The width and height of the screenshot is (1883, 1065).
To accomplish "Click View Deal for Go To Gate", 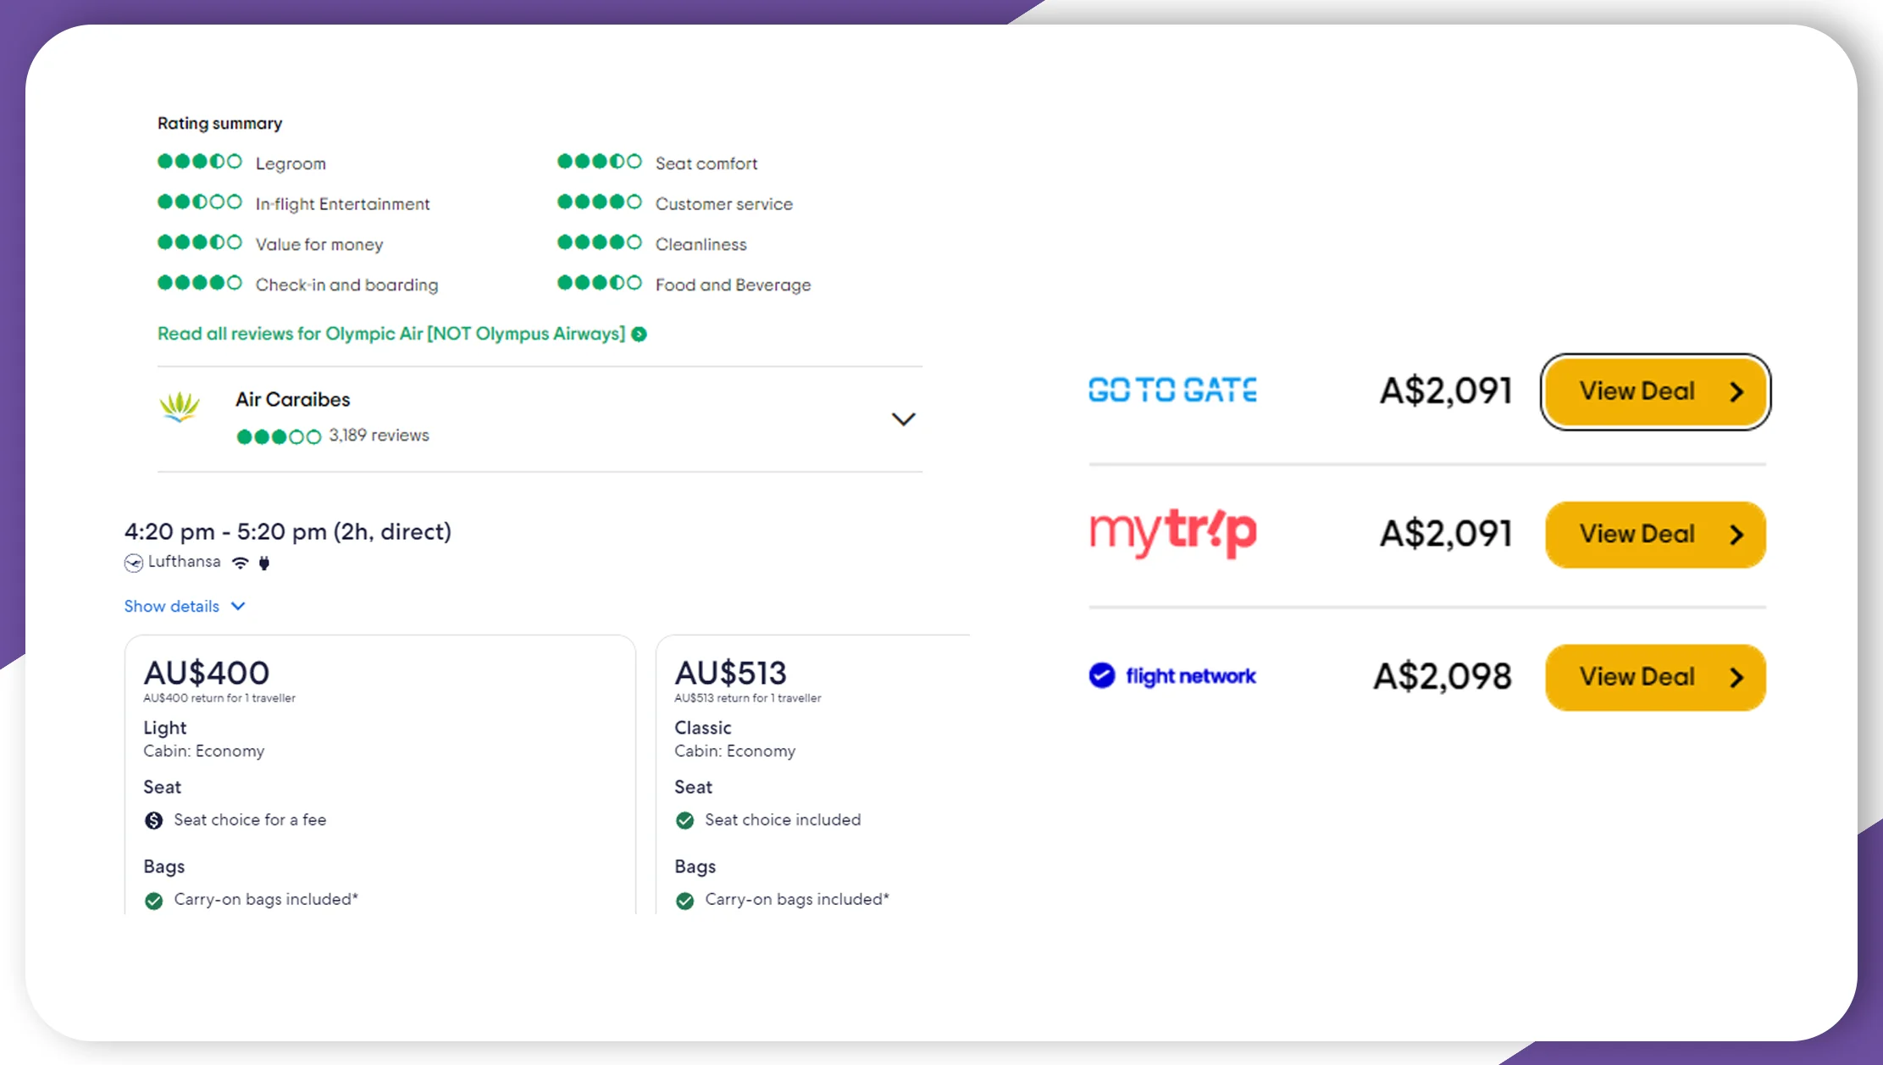I will coord(1654,391).
